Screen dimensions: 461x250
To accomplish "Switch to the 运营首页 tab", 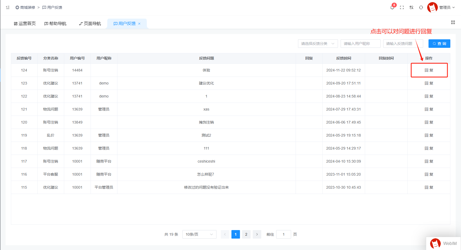I will pyautogui.click(x=25, y=24).
